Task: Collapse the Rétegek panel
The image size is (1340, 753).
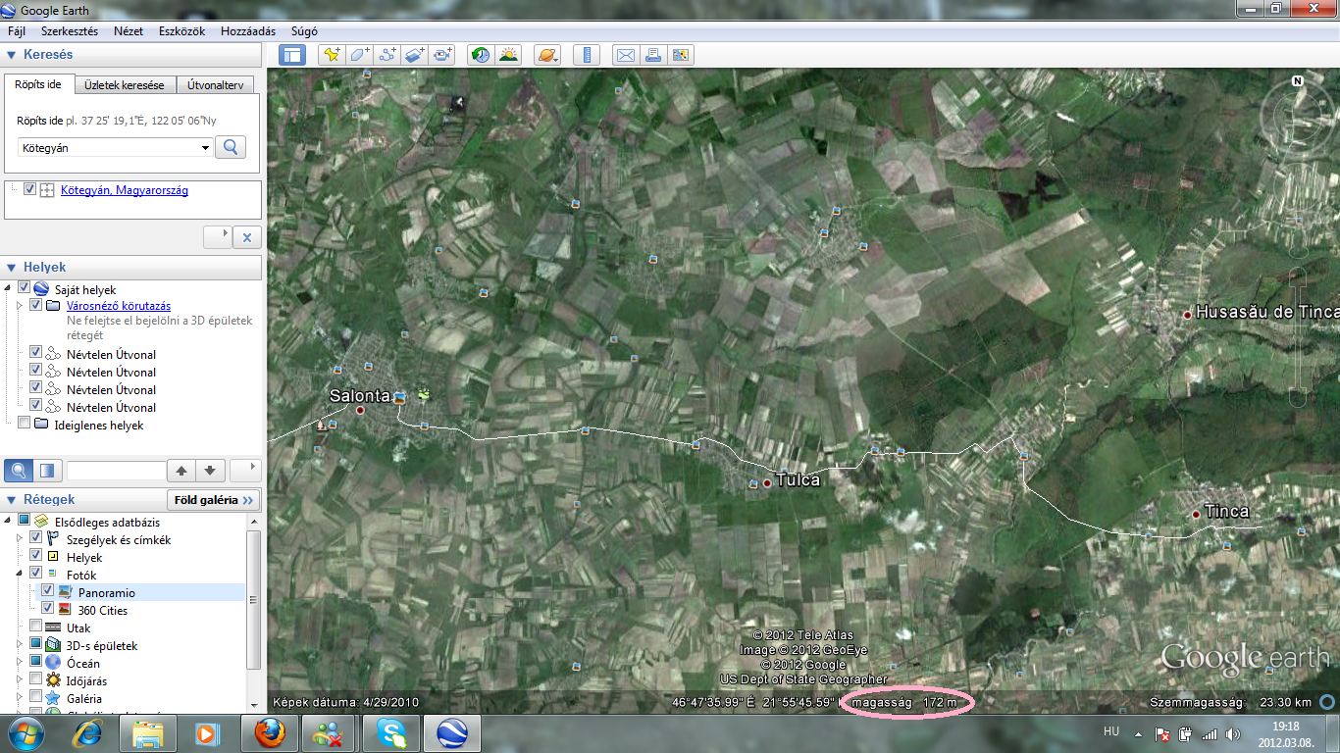Action: pyautogui.click(x=11, y=499)
